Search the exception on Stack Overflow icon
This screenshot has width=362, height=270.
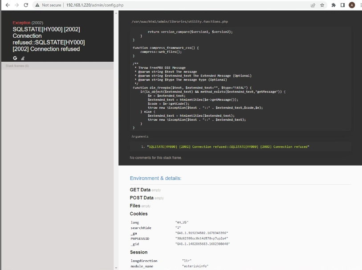click(x=23, y=58)
